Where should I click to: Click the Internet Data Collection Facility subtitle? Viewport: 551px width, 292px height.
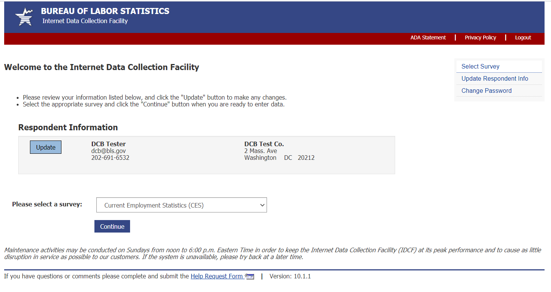pyautogui.click(x=85, y=21)
